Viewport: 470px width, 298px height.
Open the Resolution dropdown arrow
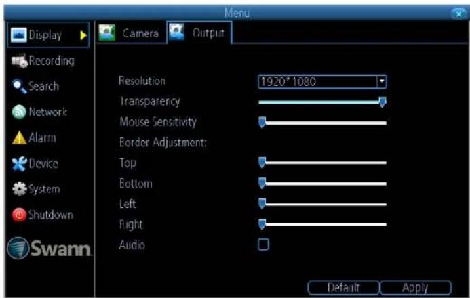(382, 81)
